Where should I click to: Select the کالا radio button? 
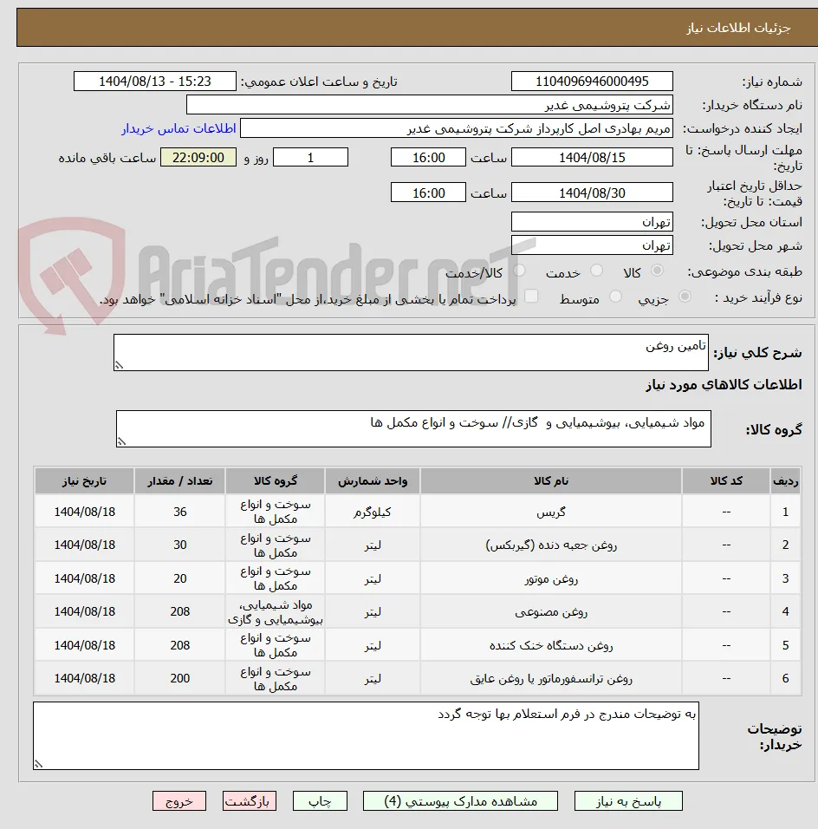click(x=657, y=271)
